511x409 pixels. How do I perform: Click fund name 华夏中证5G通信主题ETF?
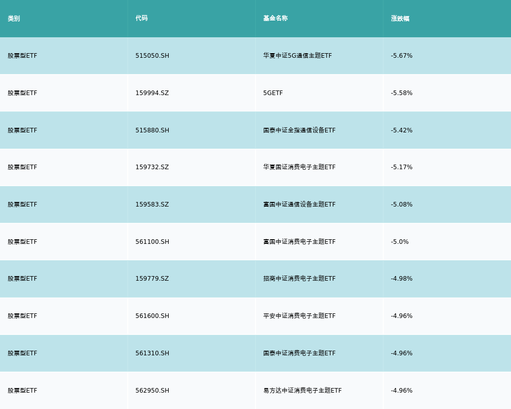pos(297,56)
